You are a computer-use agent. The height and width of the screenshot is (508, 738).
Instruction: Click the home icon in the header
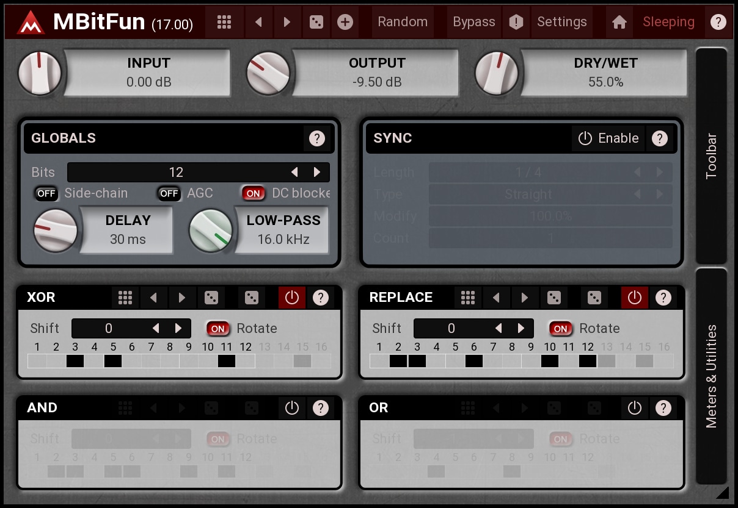pyautogui.click(x=619, y=22)
